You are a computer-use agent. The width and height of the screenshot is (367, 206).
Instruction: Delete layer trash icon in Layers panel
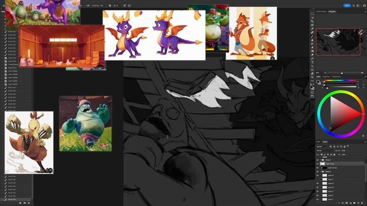362,203
